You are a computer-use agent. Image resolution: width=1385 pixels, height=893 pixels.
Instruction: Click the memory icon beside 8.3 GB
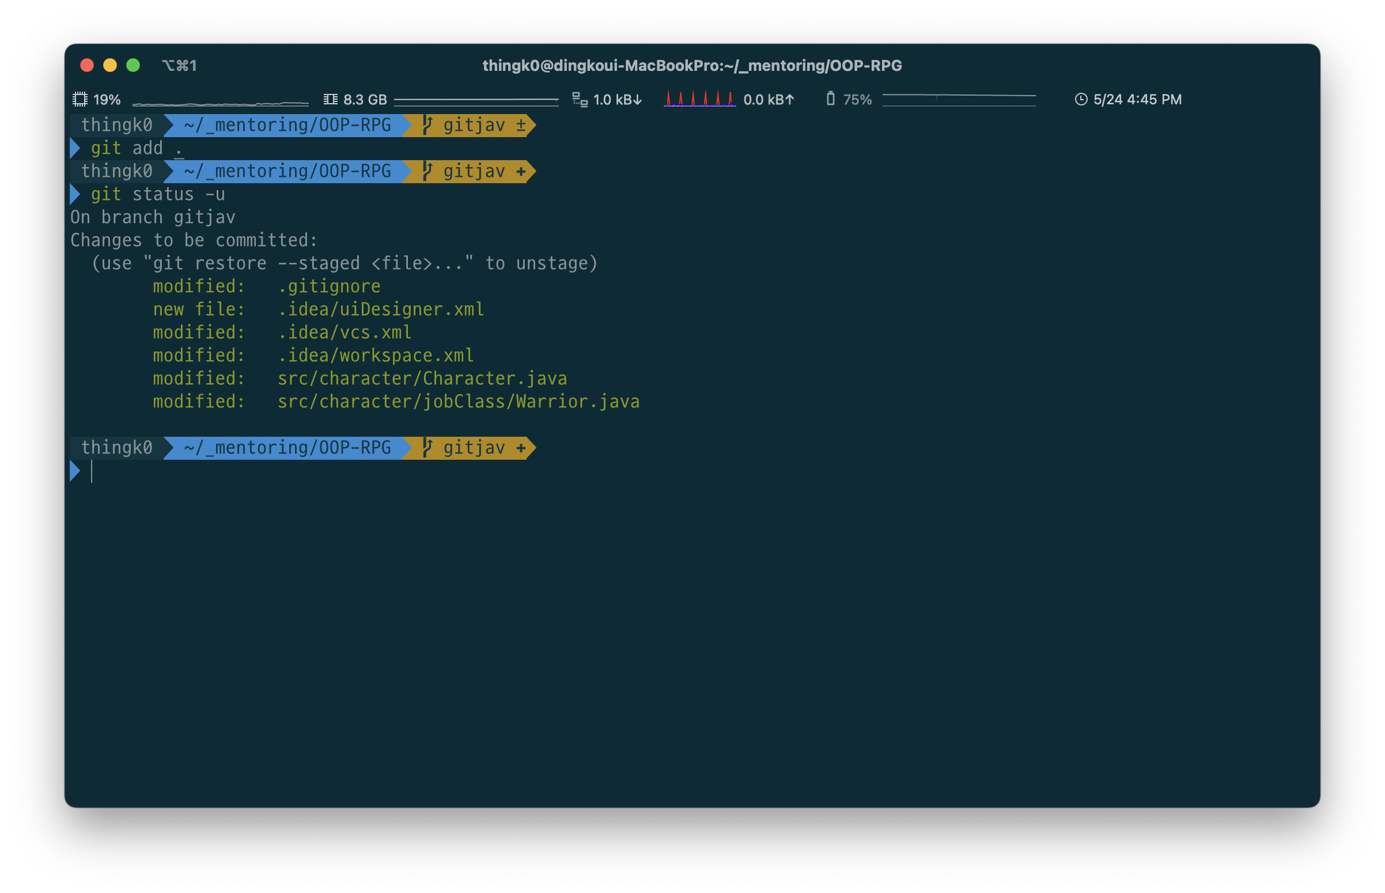(x=331, y=99)
